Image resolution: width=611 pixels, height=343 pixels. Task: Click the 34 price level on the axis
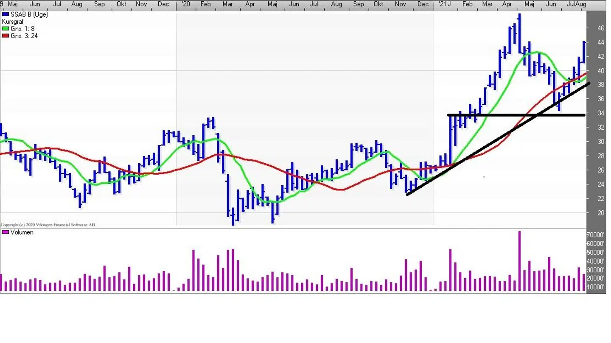(601, 113)
